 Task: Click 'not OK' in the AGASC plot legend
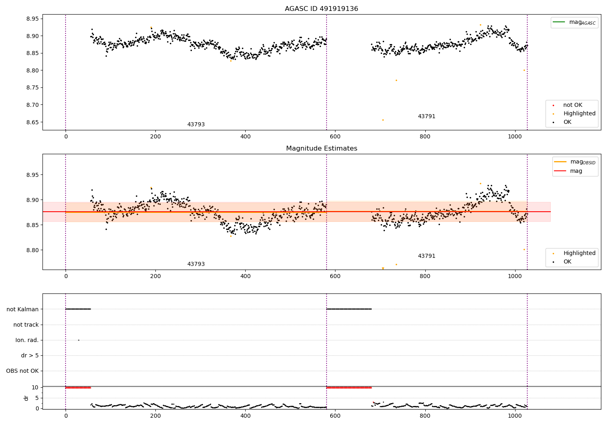[573, 105]
